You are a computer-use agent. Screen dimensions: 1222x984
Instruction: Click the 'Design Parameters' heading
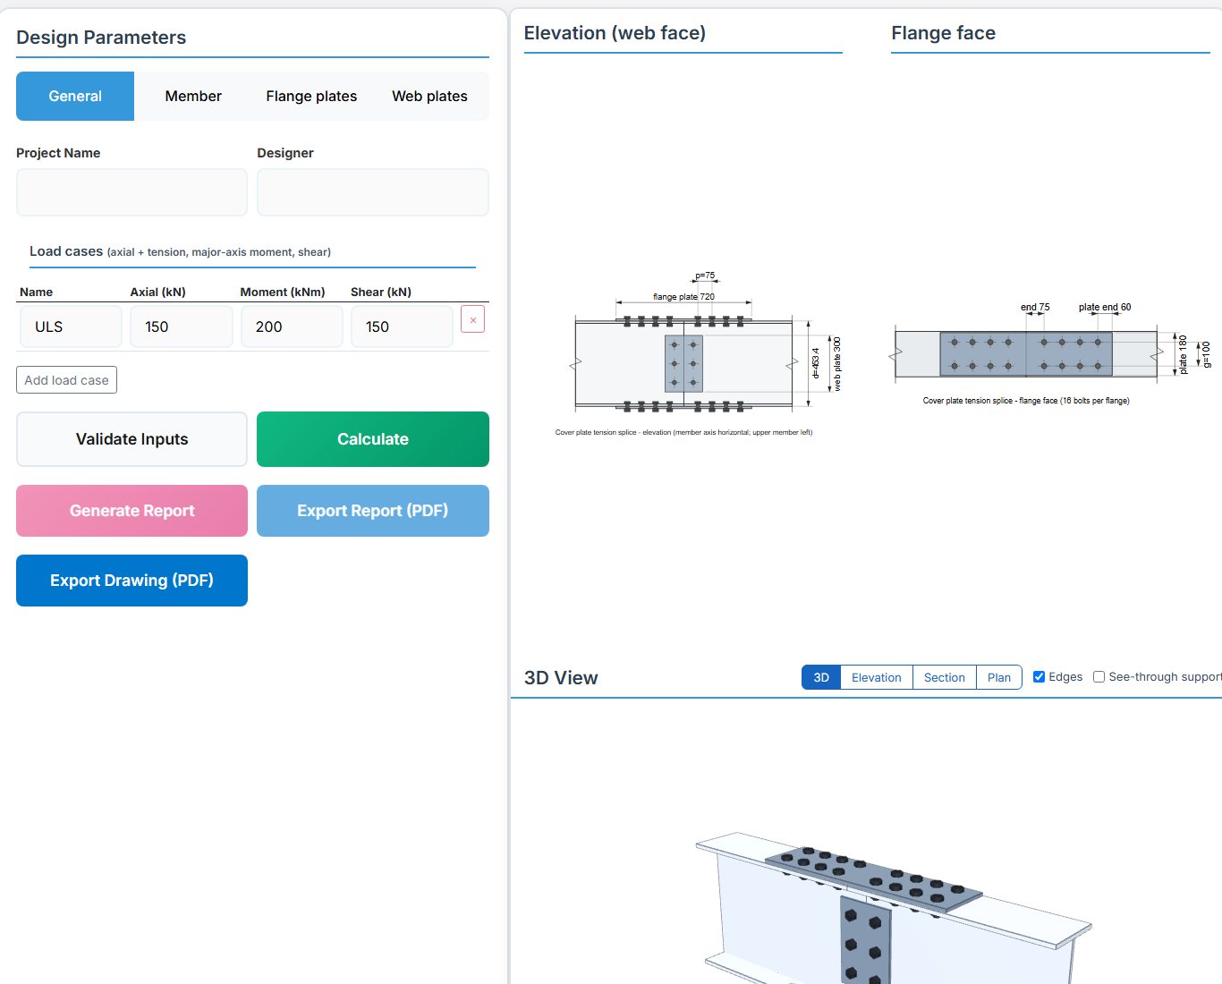[101, 38]
